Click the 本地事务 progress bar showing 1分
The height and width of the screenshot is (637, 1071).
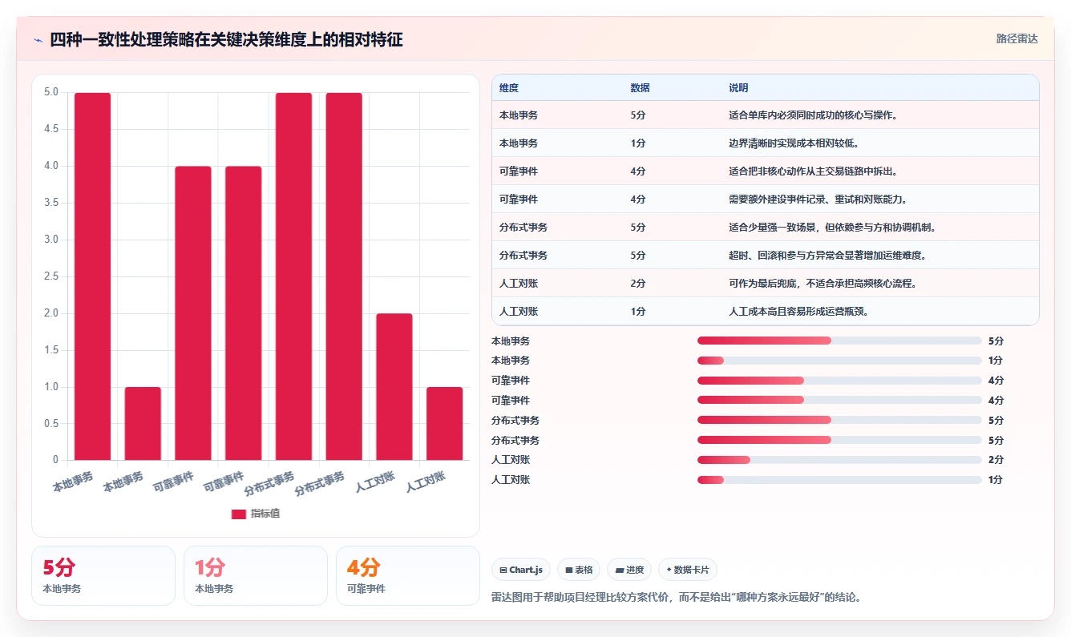[839, 361]
